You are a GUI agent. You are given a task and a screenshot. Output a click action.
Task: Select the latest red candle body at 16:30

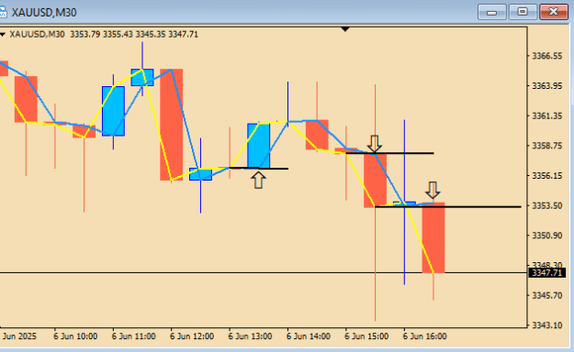(x=433, y=238)
